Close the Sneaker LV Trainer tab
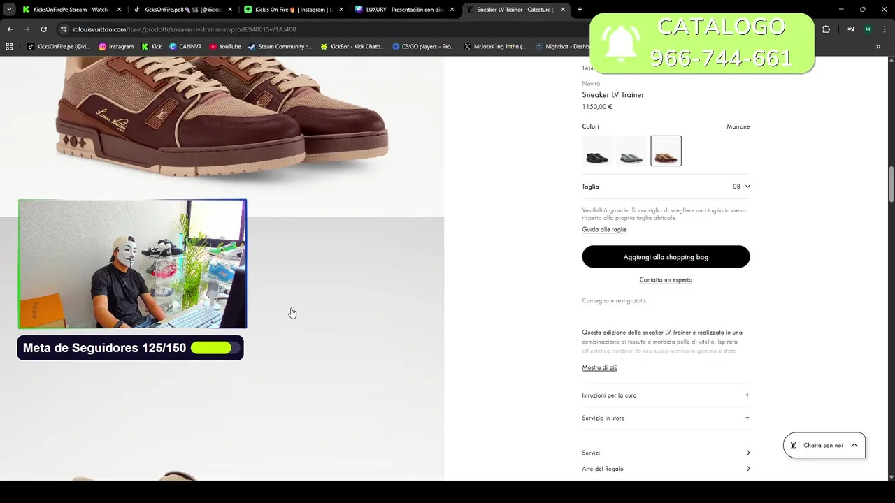The width and height of the screenshot is (895, 503). 562,10
